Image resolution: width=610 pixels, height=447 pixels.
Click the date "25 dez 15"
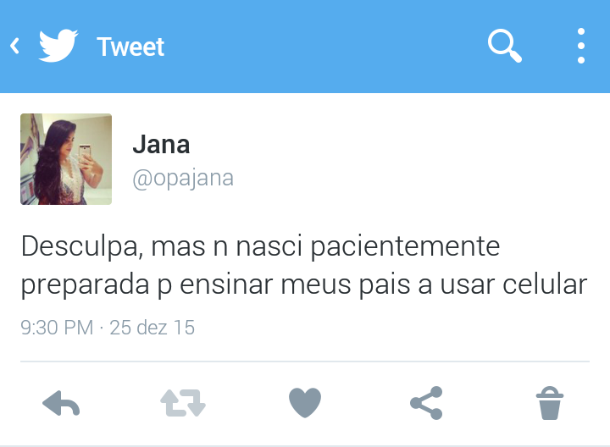tap(152, 328)
